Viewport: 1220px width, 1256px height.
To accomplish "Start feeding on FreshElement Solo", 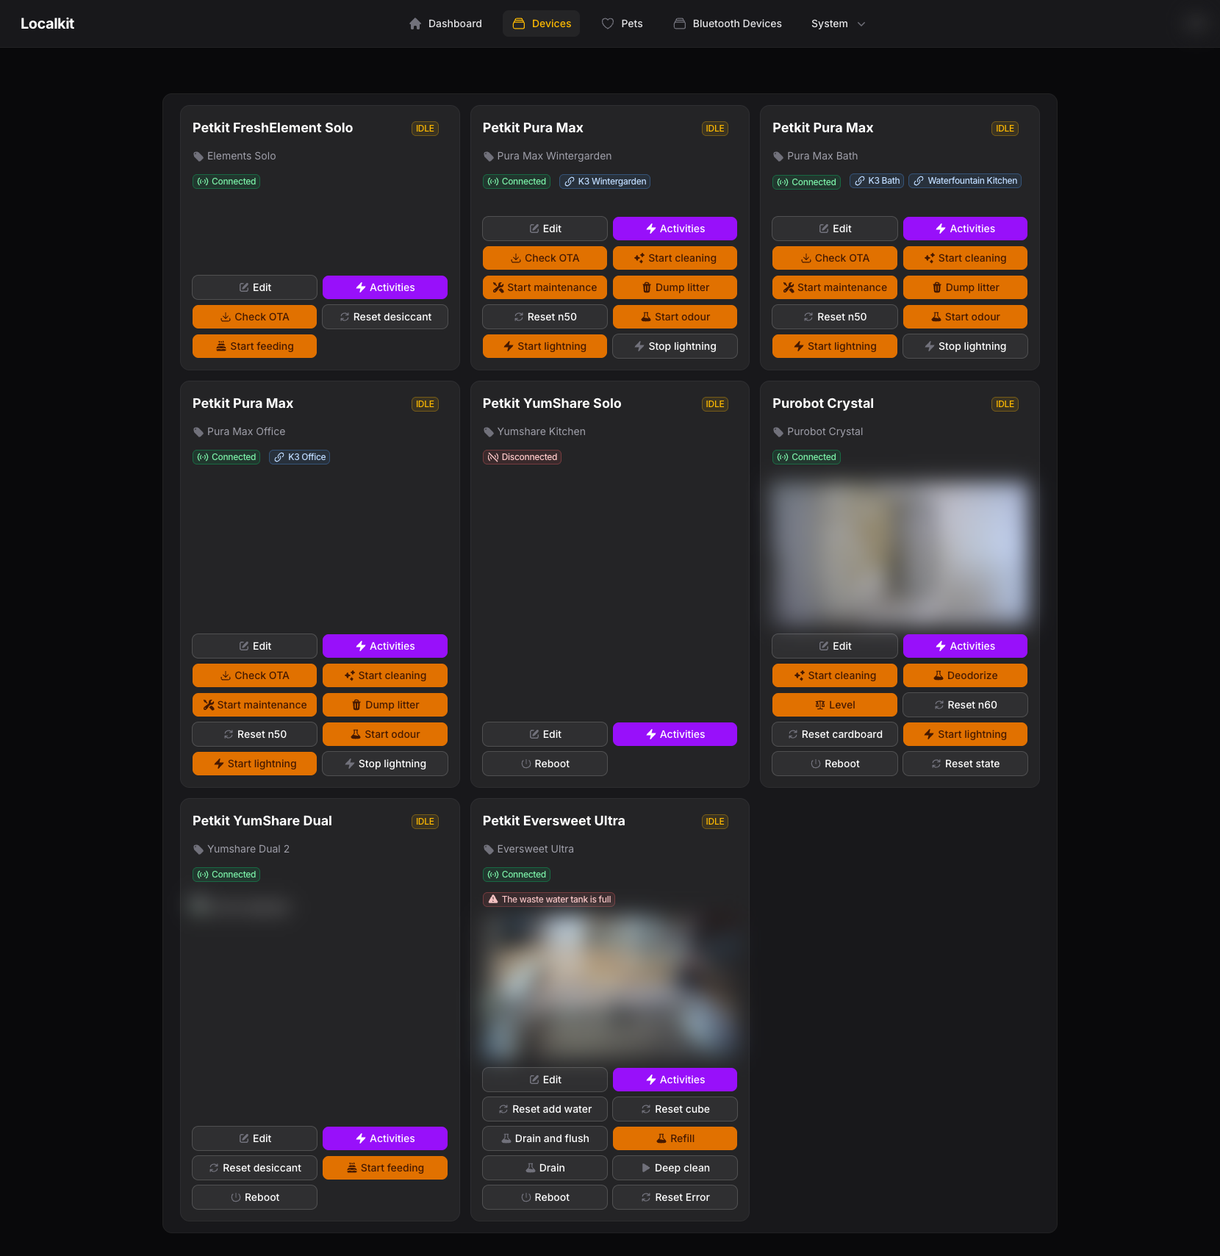I will tap(254, 346).
